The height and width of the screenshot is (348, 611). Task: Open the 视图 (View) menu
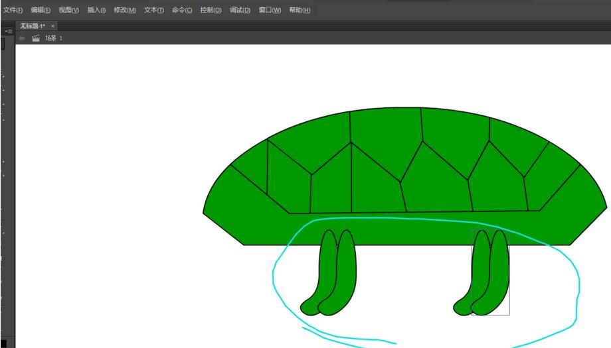(x=68, y=10)
